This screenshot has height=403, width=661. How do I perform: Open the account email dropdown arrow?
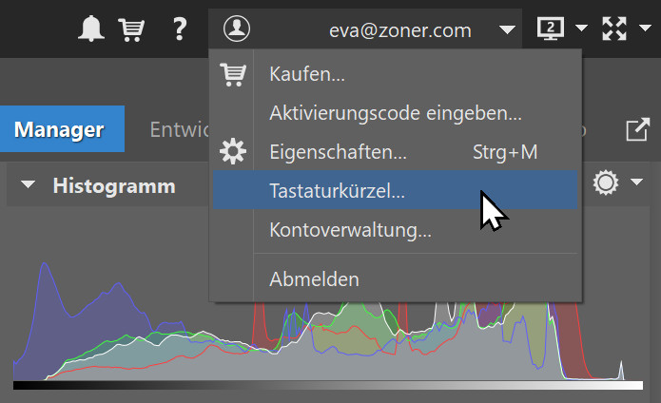(x=506, y=30)
